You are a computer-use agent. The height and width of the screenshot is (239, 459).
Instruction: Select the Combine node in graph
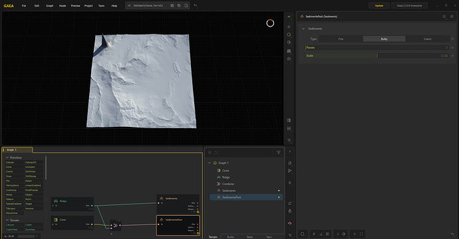click(x=115, y=225)
